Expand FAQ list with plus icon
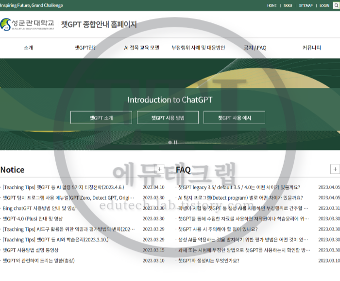 pos(335,169)
